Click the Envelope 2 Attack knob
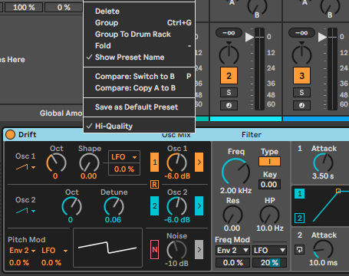349x276 pixels. tap(323, 249)
